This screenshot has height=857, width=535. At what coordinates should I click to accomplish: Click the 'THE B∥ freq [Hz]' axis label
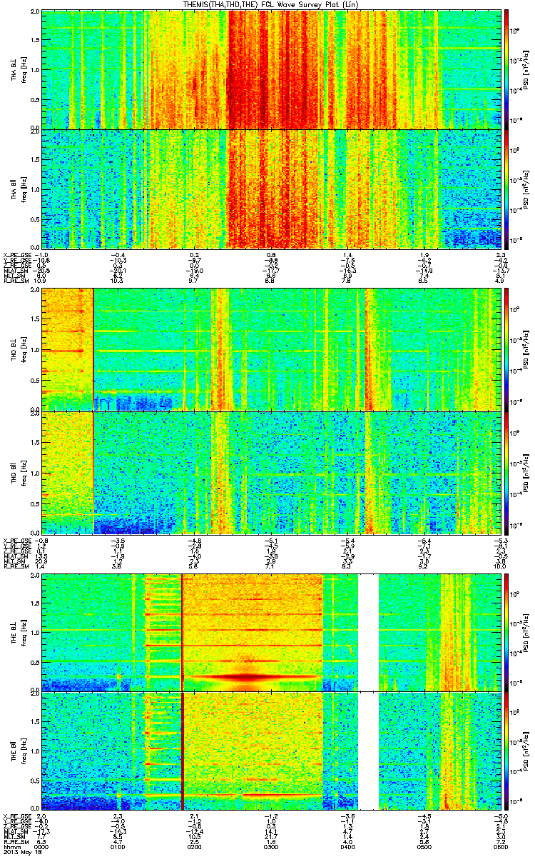click(19, 751)
